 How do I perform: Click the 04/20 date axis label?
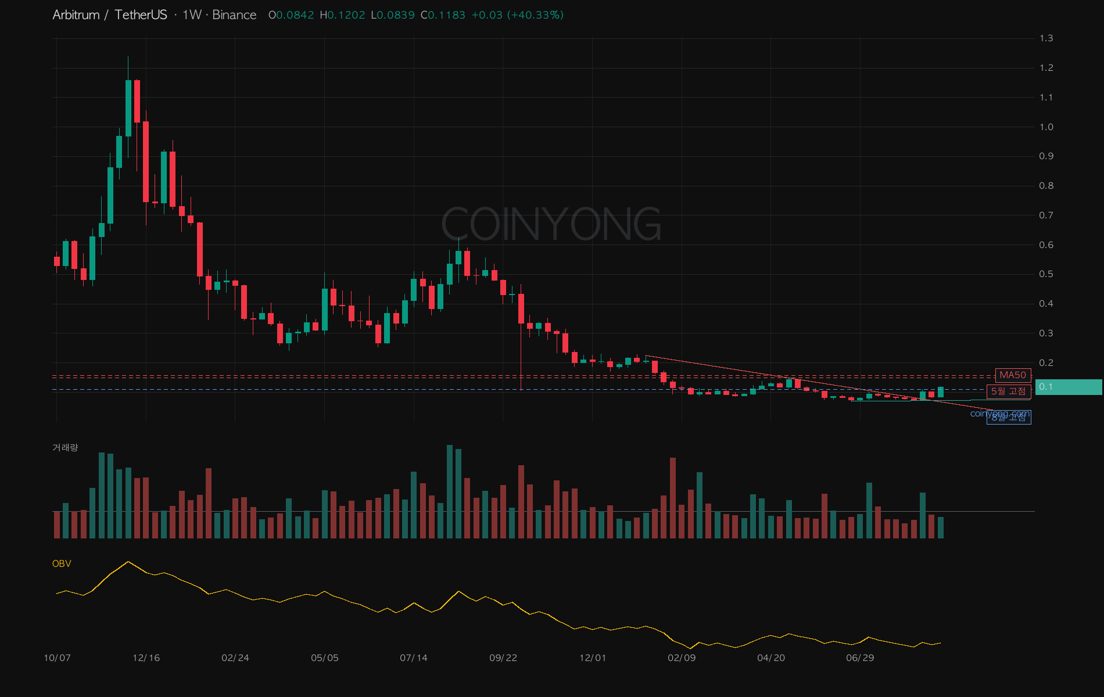click(771, 658)
